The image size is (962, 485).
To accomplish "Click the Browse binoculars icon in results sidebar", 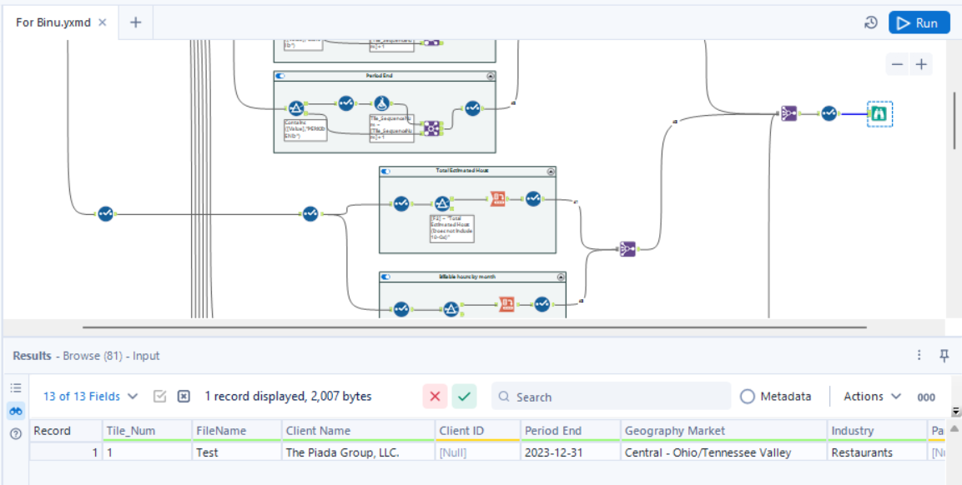I will click(16, 411).
